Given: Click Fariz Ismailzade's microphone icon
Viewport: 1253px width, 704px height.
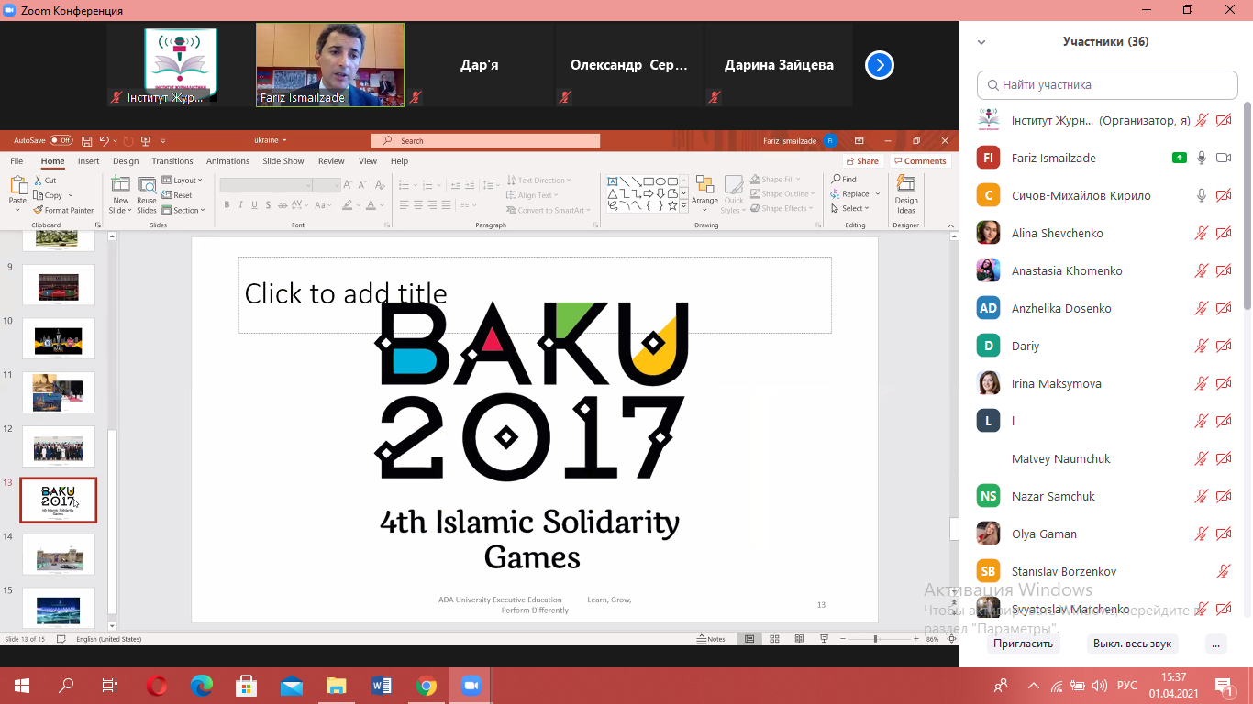Looking at the screenshot, I should coord(1201,158).
